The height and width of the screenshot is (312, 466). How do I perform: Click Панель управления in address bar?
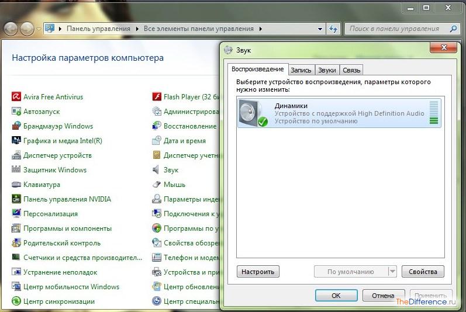point(98,29)
